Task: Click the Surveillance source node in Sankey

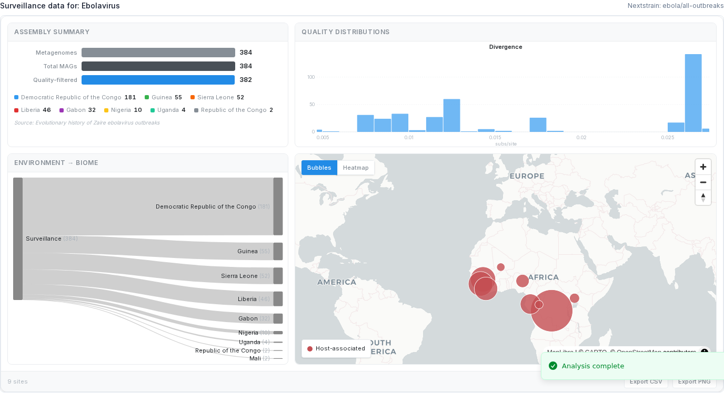Action: (18, 239)
